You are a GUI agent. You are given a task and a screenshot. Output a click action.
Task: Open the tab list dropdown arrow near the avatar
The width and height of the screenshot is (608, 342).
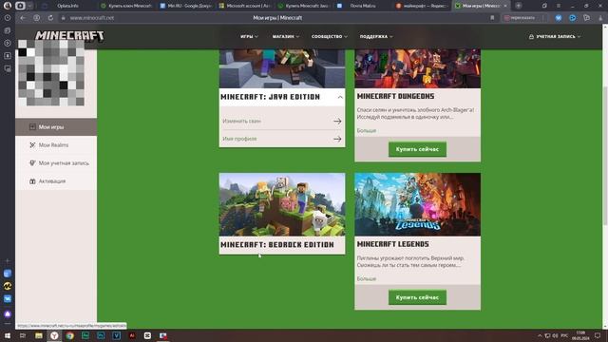click(29, 6)
